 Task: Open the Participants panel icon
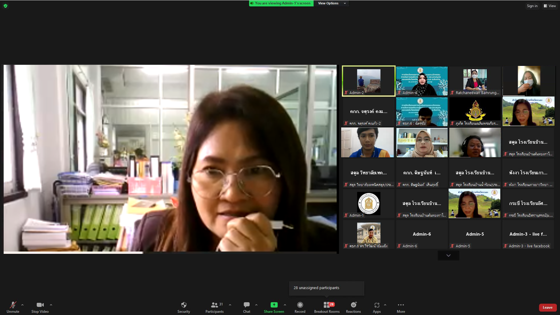pyautogui.click(x=214, y=305)
